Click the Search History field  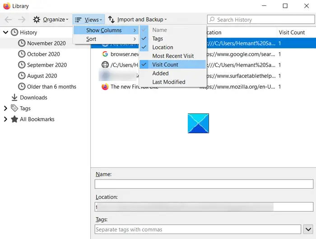click(261, 20)
